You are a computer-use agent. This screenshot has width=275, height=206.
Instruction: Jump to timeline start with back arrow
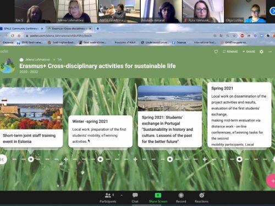[3, 159]
